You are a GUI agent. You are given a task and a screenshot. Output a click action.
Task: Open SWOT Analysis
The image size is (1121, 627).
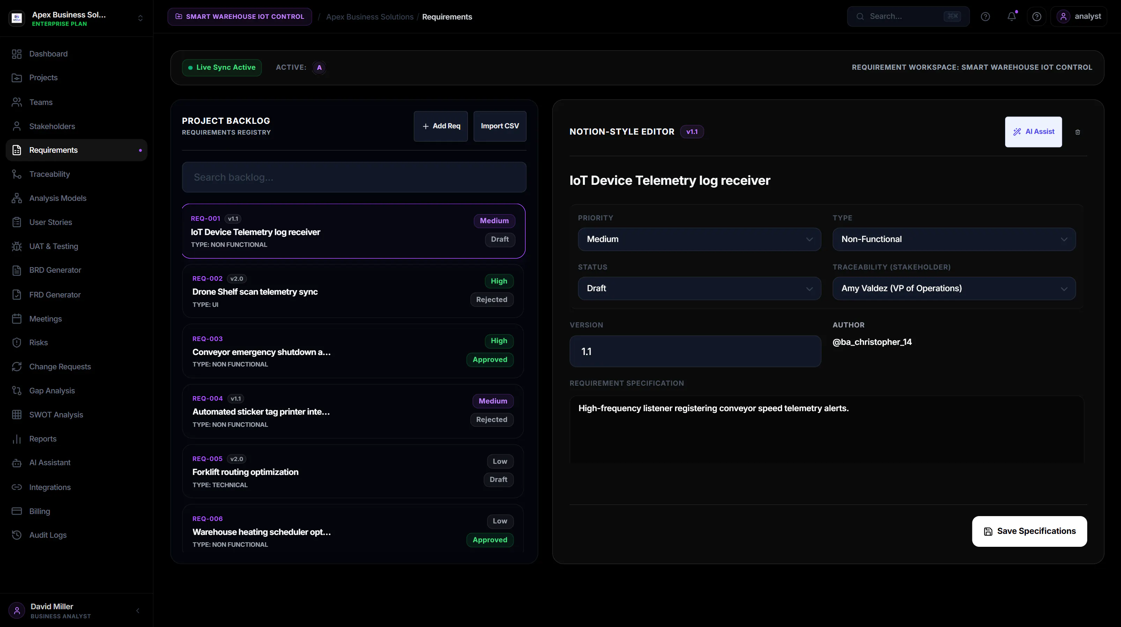pos(76,415)
